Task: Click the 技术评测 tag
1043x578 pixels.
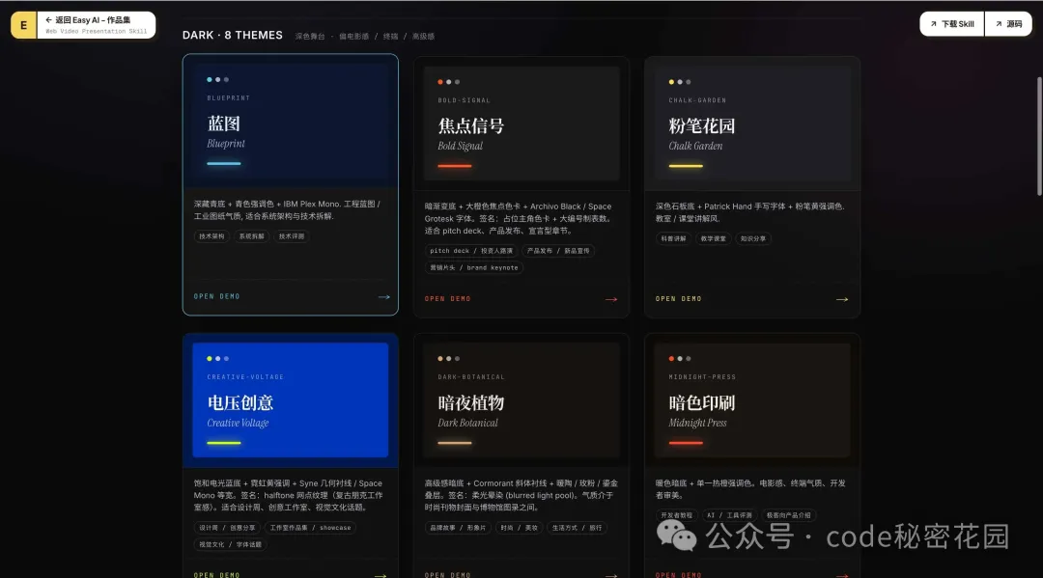Action: click(x=292, y=236)
